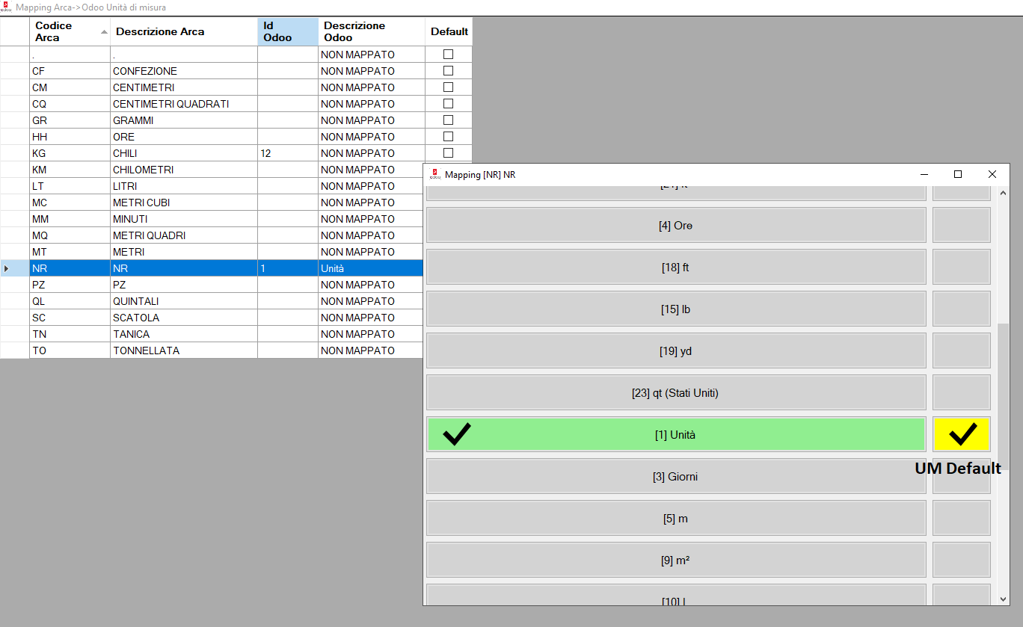Check the Default box for GRAMMI
The height and width of the screenshot is (627, 1023).
pyautogui.click(x=448, y=120)
